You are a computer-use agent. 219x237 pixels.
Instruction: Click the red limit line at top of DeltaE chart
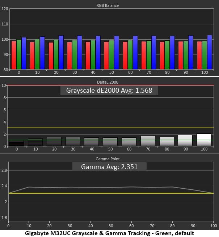point(110,85)
